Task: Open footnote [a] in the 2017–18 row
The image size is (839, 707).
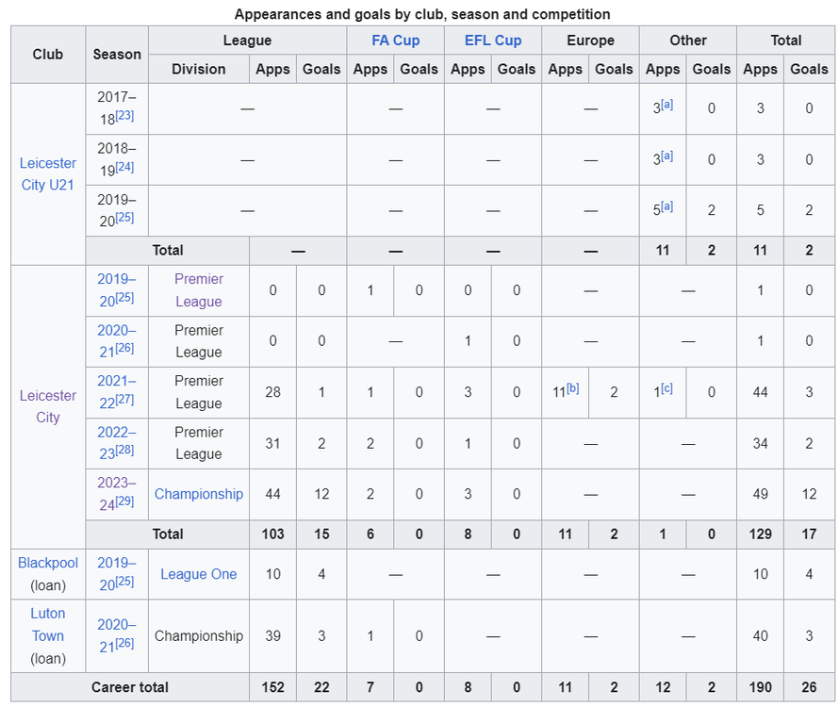Action: pyautogui.click(x=666, y=105)
